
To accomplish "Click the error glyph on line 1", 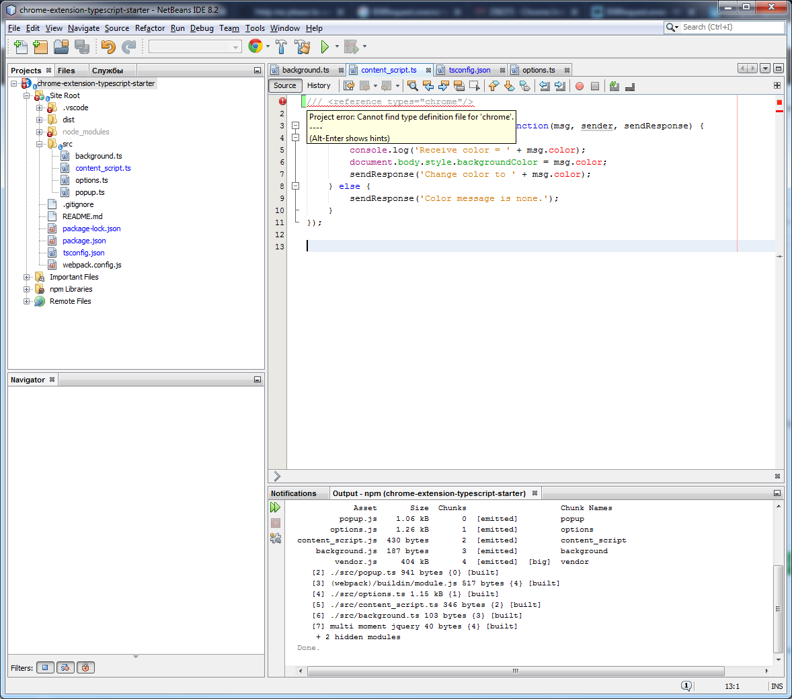I will point(282,101).
